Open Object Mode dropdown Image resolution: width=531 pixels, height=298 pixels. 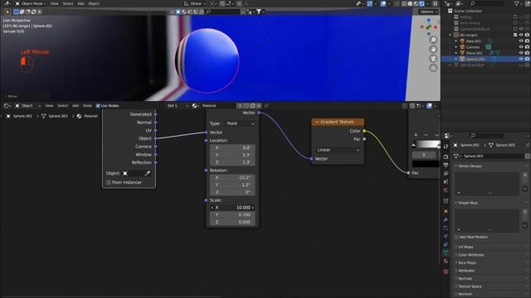pyautogui.click(x=31, y=3)
